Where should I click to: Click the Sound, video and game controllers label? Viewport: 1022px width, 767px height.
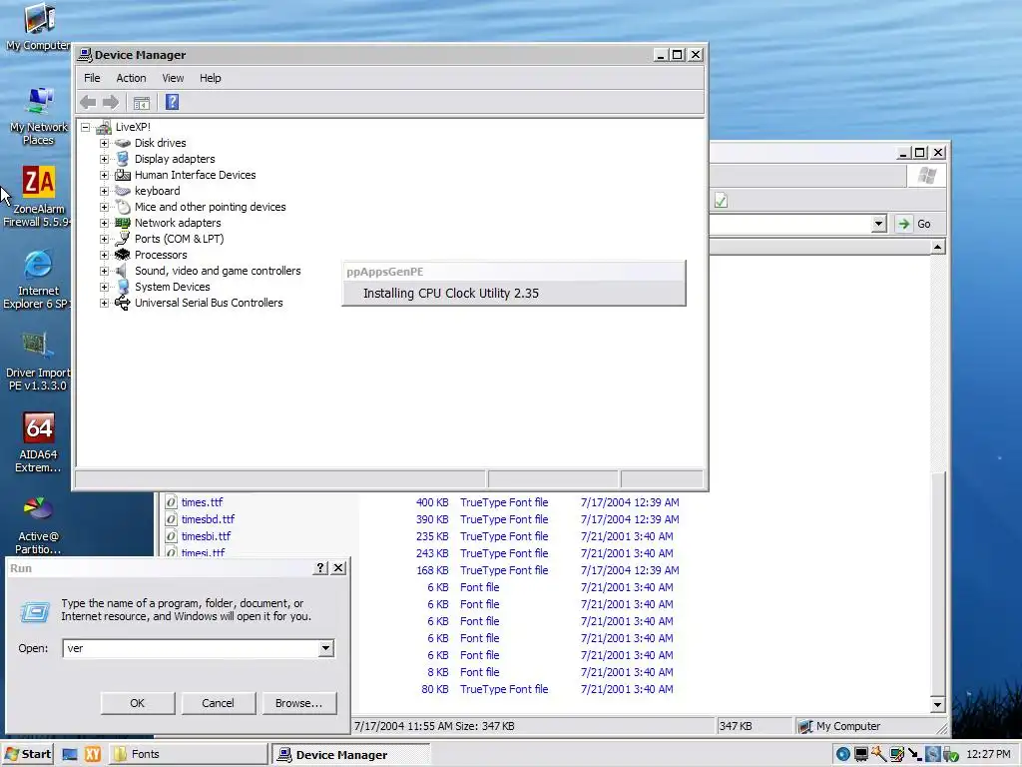(x=218, y=271)
